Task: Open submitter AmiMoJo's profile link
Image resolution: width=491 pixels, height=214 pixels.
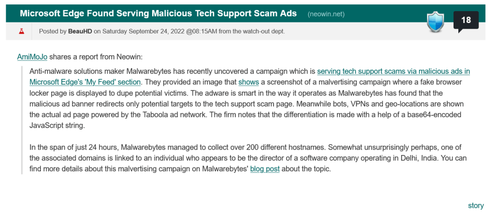Action: pyautogui.click(x=32, y=57)
